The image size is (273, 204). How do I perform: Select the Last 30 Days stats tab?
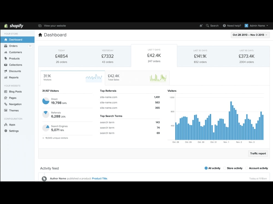pyautogui.click(x=200, y=55)
